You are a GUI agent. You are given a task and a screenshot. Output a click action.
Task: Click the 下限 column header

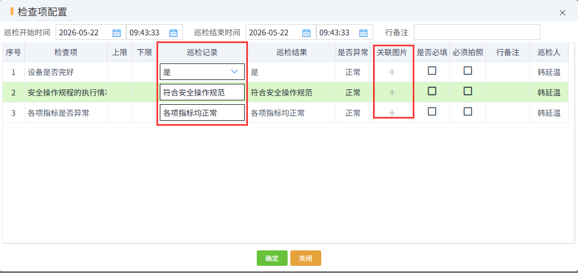pyautogui.click(x=144, y=52)
